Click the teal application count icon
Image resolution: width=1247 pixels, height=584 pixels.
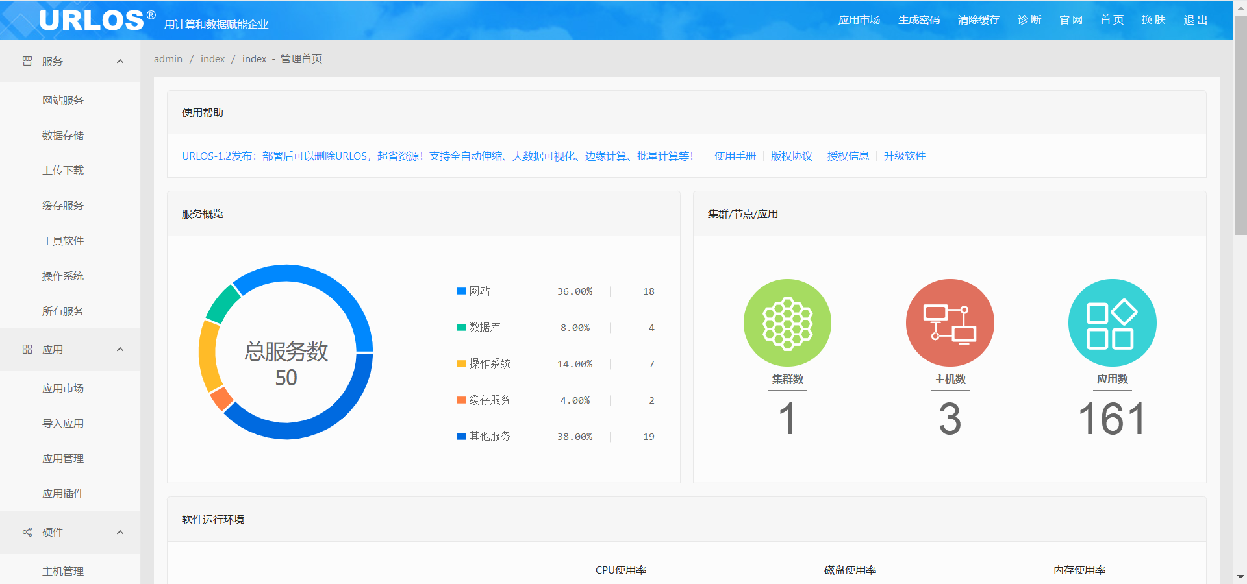tap(1112, 322)
